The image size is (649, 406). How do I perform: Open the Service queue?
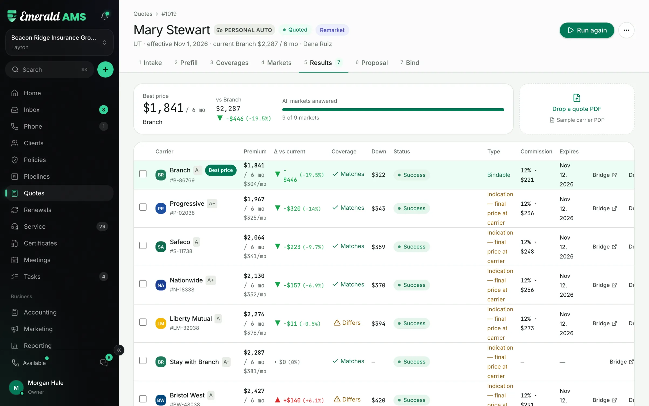pyautogui.click(x=59, y=227)
